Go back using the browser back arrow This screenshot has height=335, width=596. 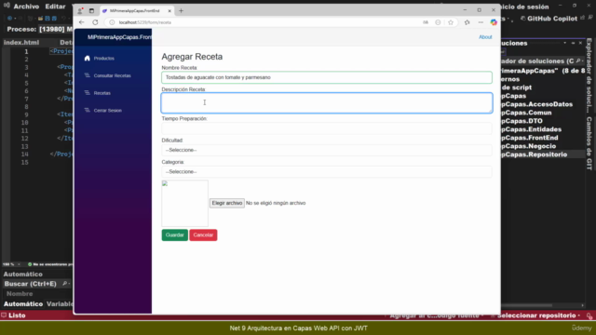pyautogui.click(x=81, y=22)
